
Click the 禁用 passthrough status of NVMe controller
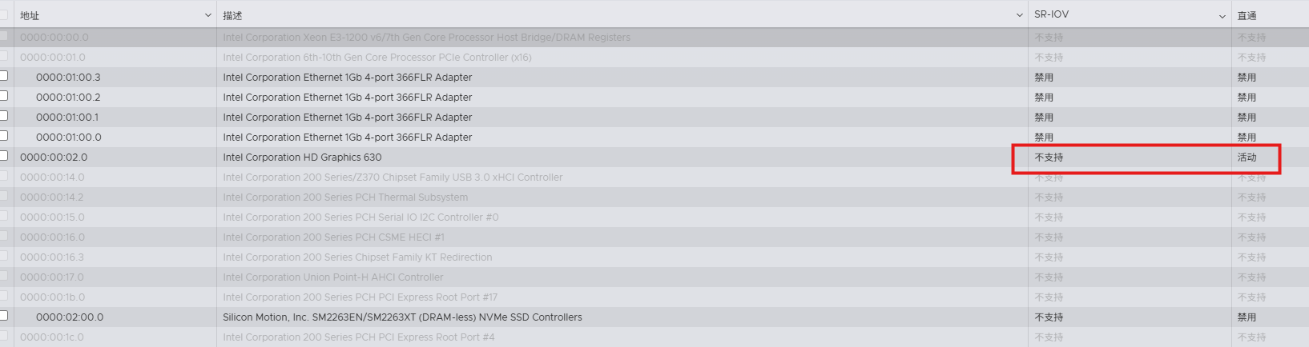pyautogui.click(x=1247, y=317)
